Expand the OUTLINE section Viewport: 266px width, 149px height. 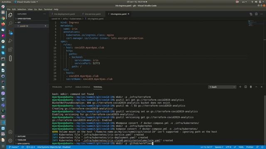tap(21, 136)
